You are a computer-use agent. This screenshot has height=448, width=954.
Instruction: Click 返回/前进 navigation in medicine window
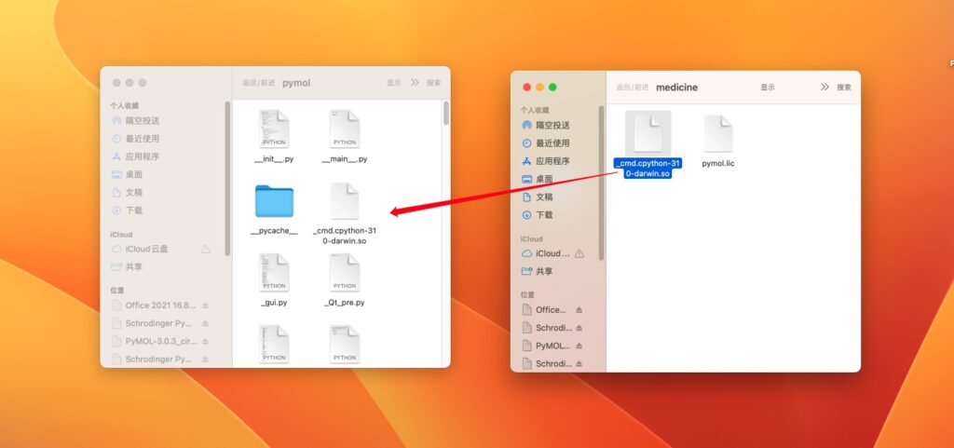coord(633,88)
